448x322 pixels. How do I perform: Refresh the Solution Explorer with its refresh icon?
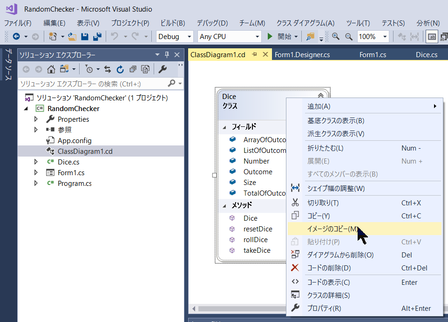click(x=119, y=69)
